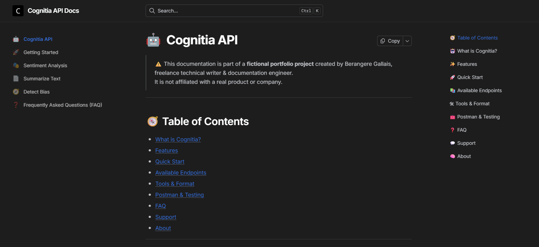Click the speech bubble icon beside Support outline

[452, 143]
